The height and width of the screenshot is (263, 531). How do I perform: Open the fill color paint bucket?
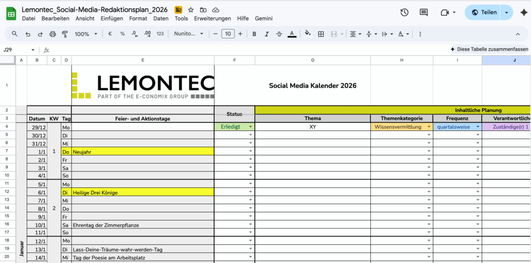(x=308, y=34)
